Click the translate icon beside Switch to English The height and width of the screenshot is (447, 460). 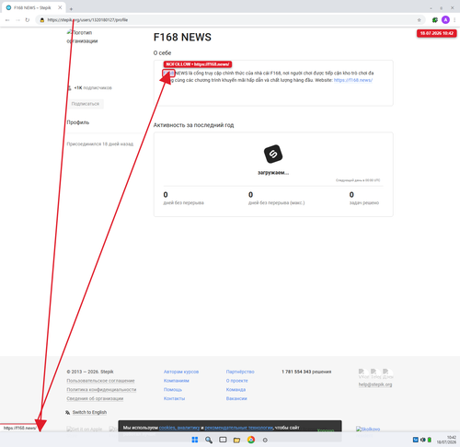tap(68, 412)
